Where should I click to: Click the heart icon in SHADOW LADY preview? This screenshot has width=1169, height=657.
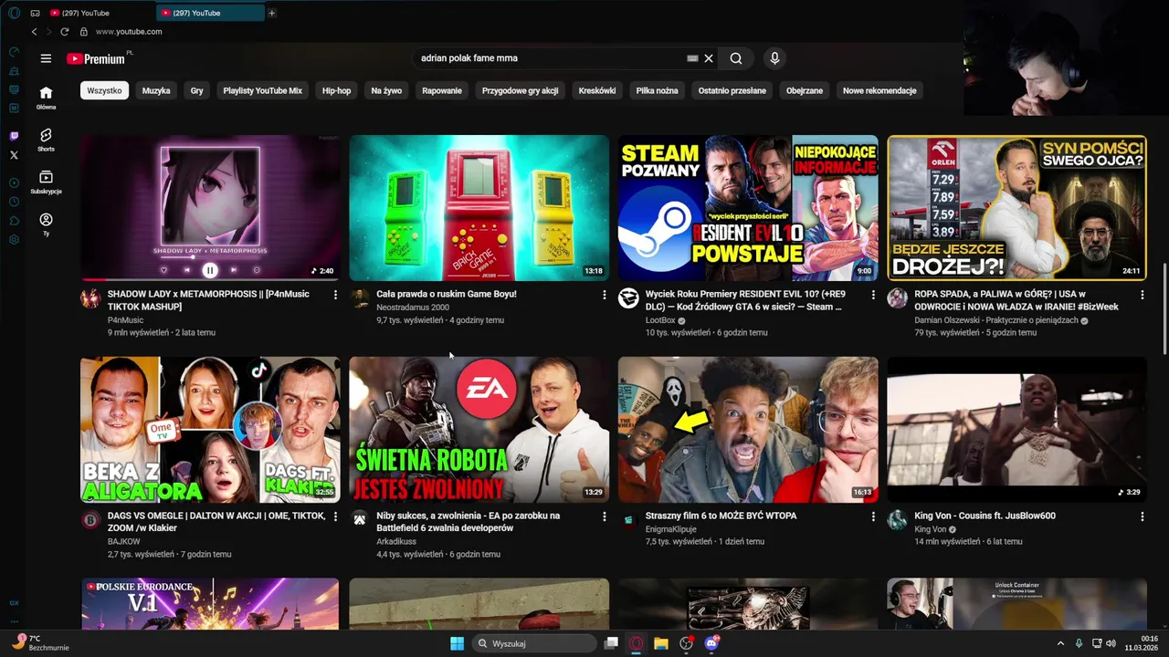tap(163, 270)
